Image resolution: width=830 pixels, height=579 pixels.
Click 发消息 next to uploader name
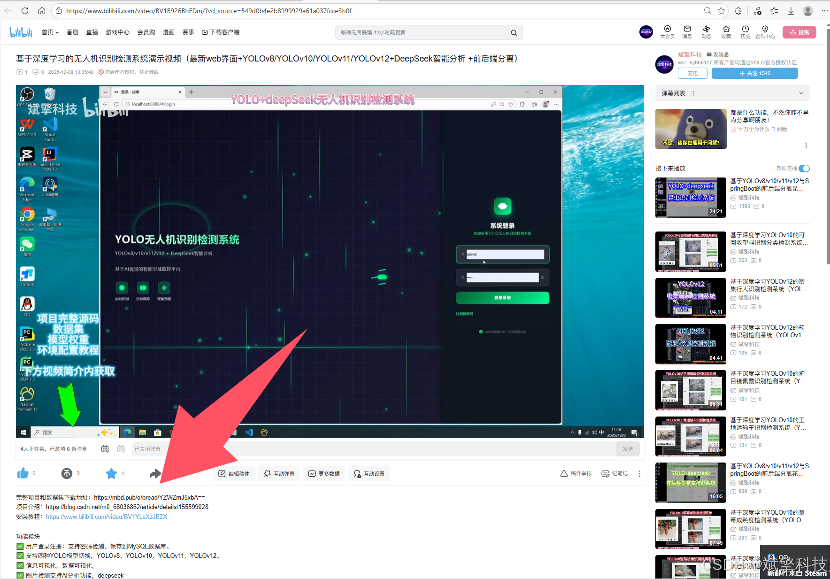point(718,54)
